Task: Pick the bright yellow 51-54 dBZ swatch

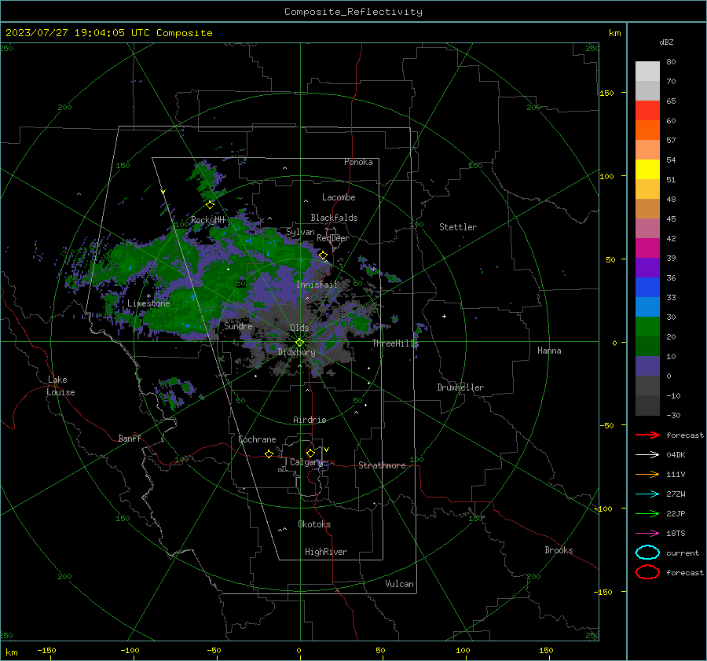Action: [x=647, y=169]
